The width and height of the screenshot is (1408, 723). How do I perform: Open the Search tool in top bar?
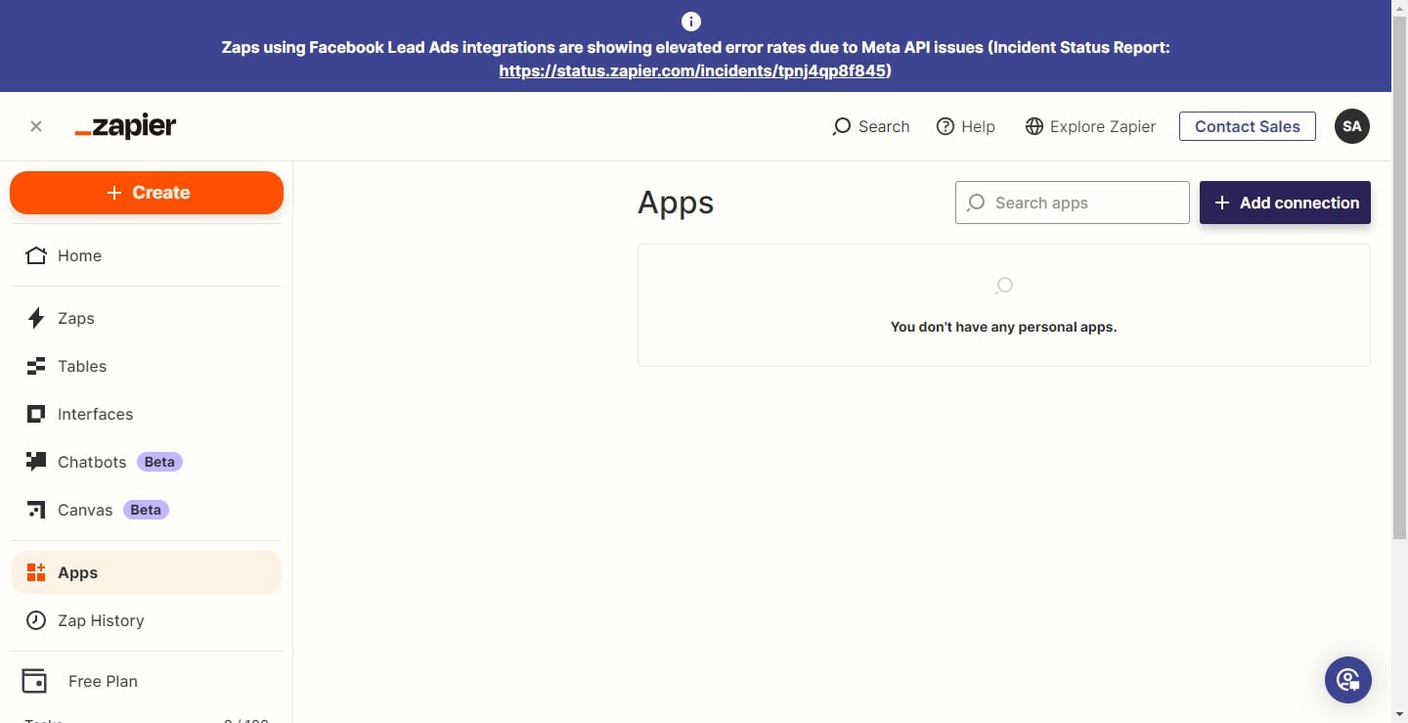coord(869,126)
